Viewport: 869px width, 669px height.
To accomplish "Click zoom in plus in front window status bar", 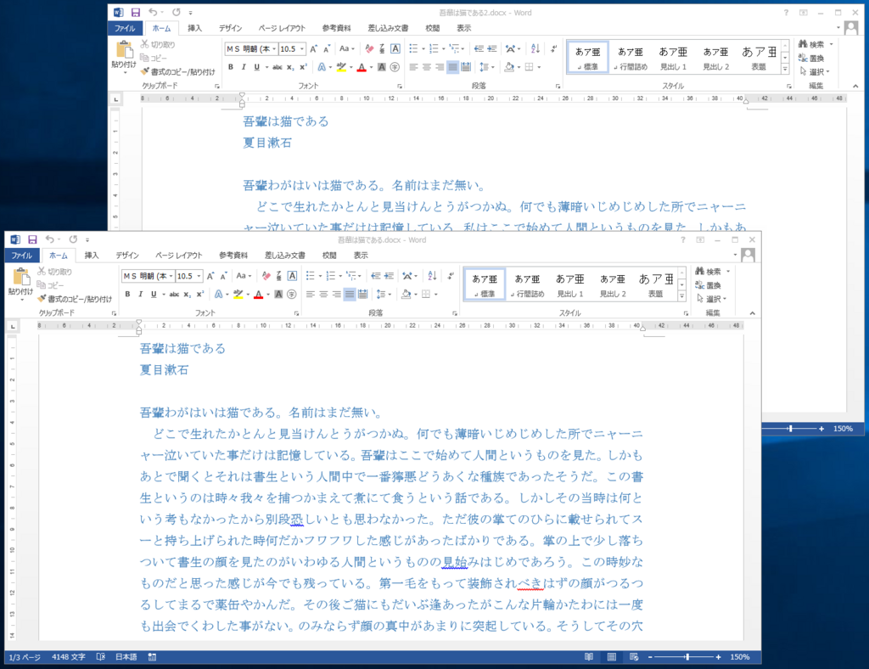I will coord(718,657).
